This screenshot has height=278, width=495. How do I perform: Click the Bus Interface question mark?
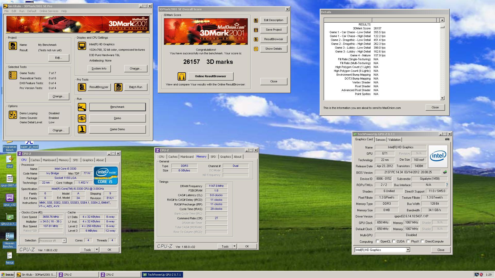(x=447, y=185)
